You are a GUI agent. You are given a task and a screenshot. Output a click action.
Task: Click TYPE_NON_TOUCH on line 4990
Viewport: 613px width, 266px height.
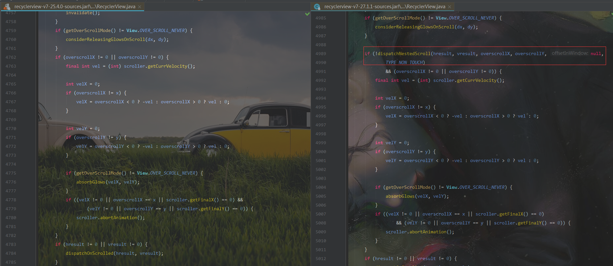tap(404, 62)
